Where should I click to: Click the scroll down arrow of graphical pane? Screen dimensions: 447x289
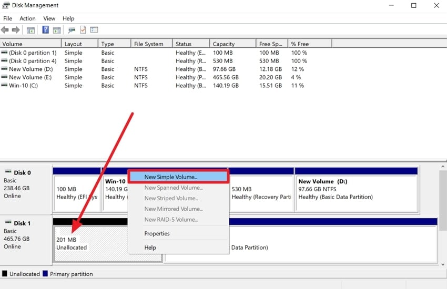coord(443,264)
